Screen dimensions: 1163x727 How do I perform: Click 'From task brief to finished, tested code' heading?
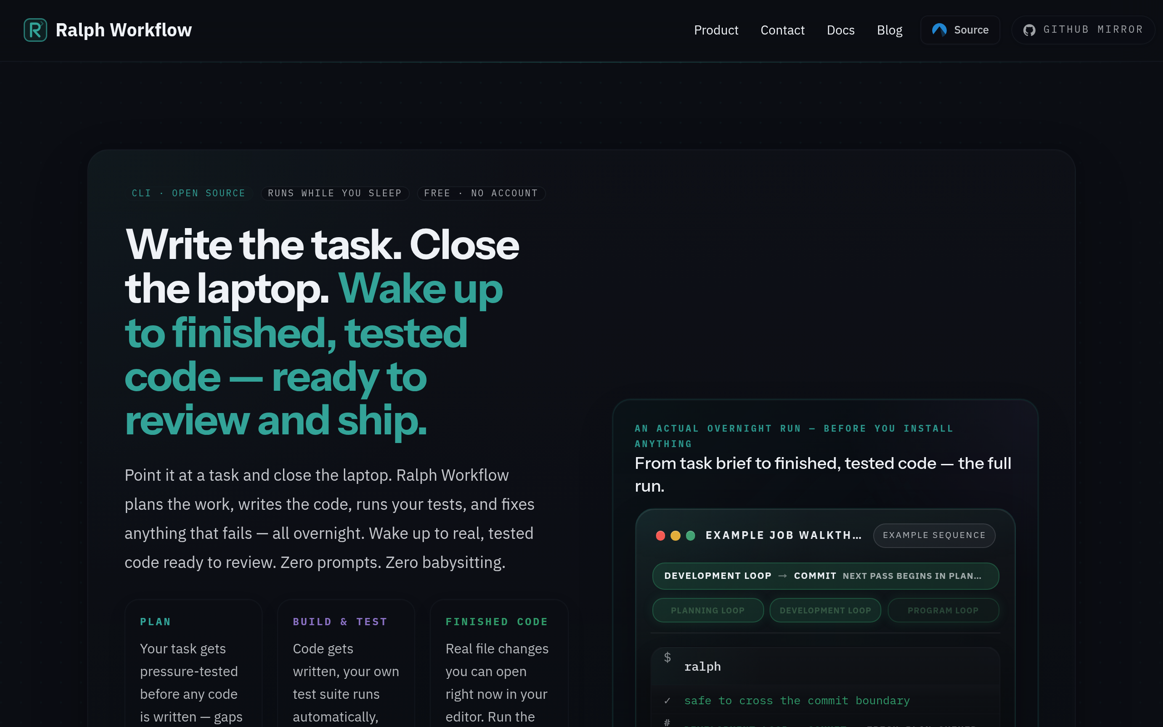click(x=823, y=474)
